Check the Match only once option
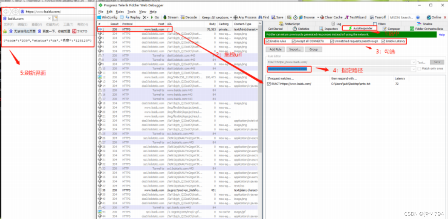This screenshot has width=448, height=219. pos(419,69)
